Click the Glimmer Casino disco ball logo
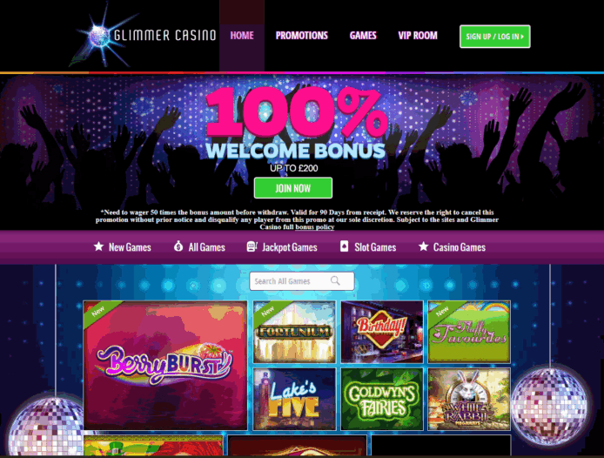 tap(101, 36)
